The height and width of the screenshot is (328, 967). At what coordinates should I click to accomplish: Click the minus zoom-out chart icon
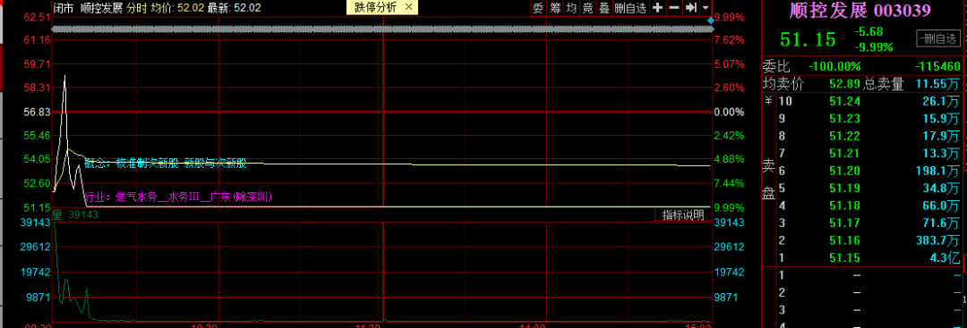coord(674,7)
